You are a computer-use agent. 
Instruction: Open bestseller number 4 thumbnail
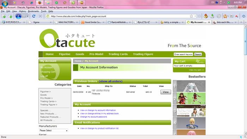191,123
